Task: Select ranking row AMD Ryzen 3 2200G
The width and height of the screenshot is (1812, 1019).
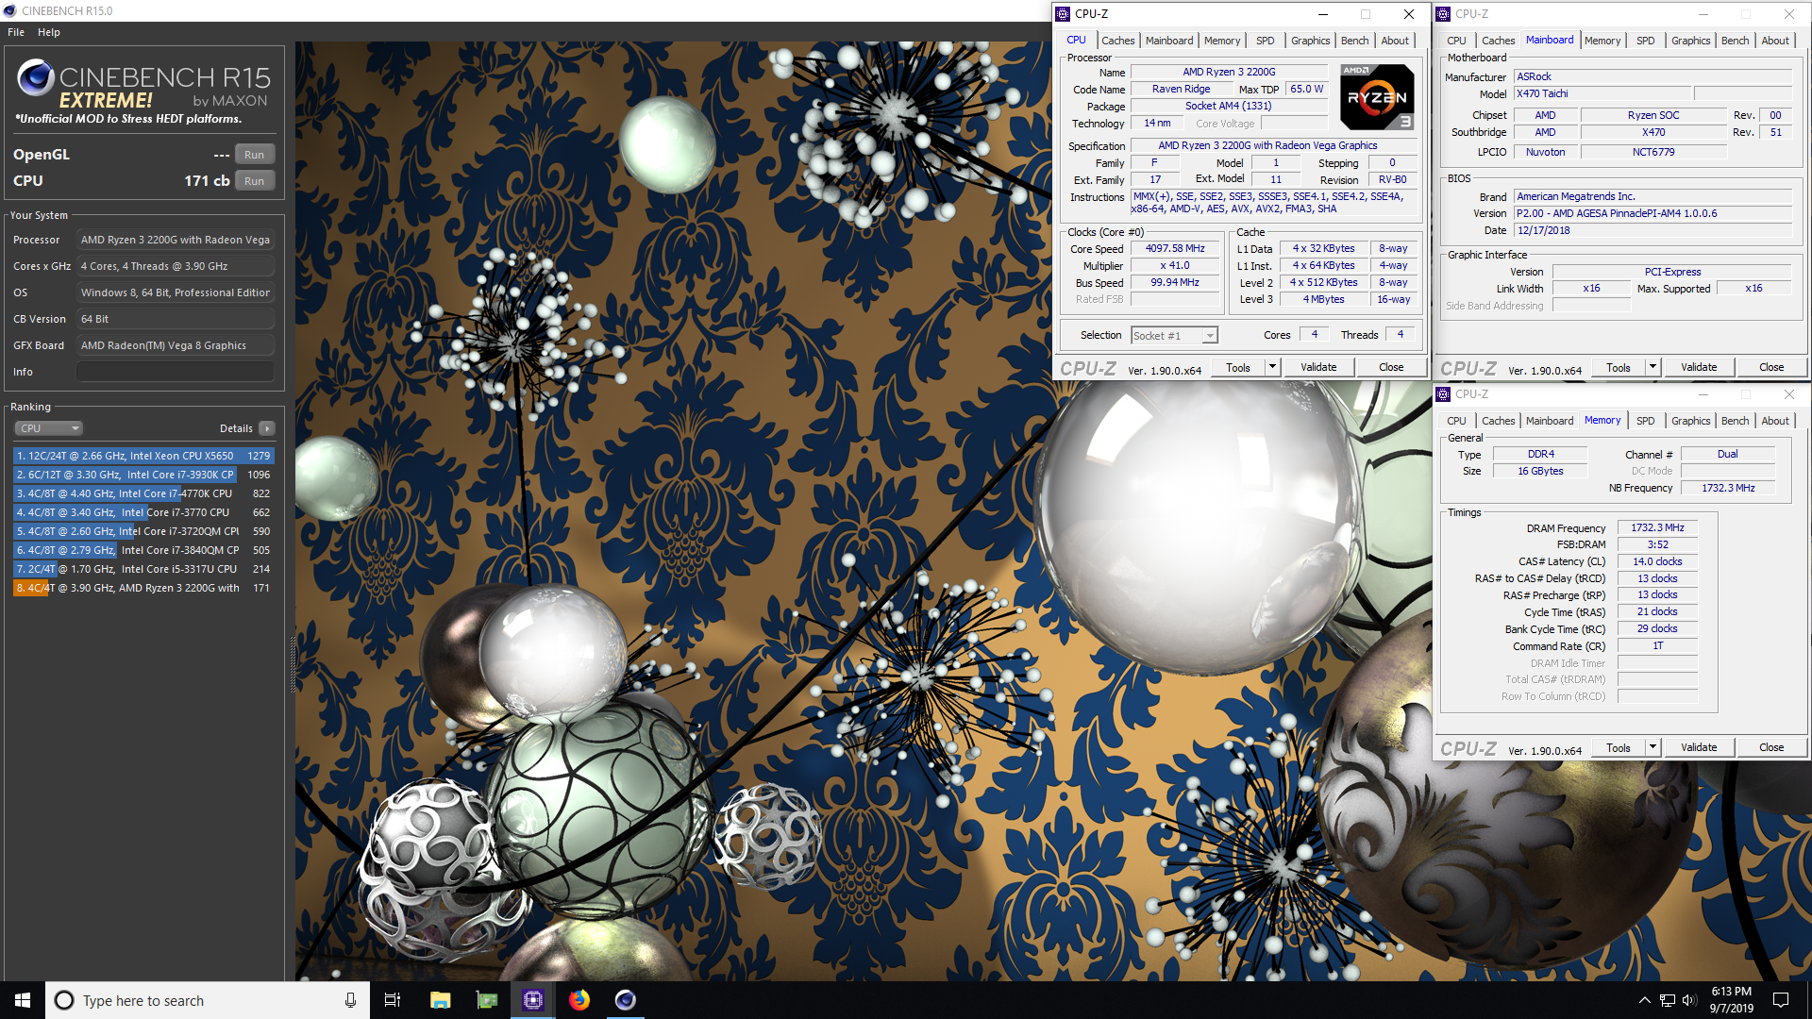Action: 143,588
